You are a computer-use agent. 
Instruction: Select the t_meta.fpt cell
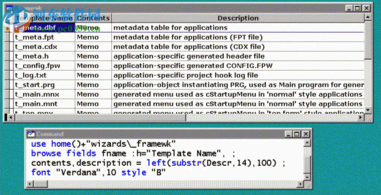tap(44, 37)
